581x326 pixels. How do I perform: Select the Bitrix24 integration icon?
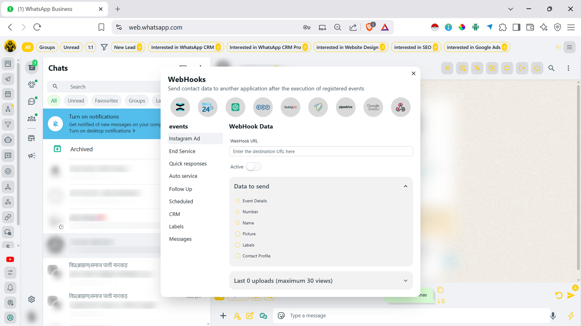pos(208,107)
